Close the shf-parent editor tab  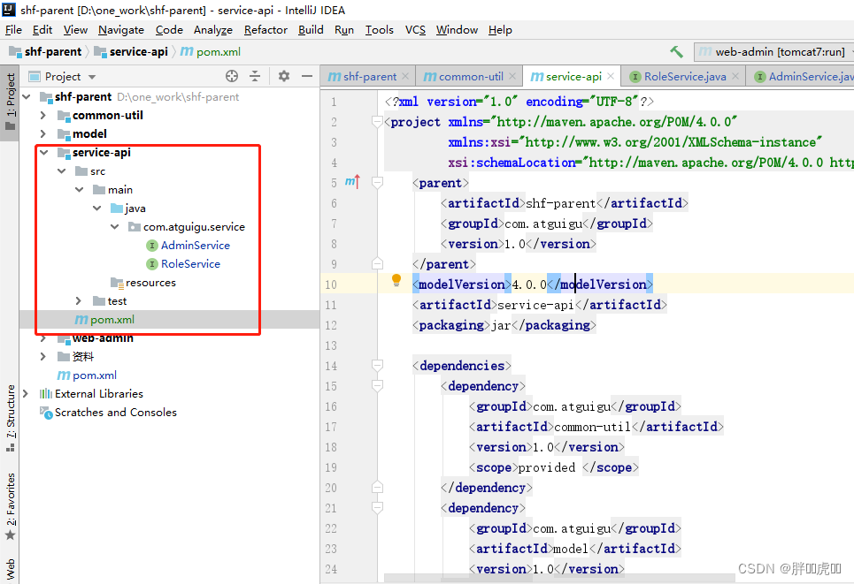(x=405, y=76)
